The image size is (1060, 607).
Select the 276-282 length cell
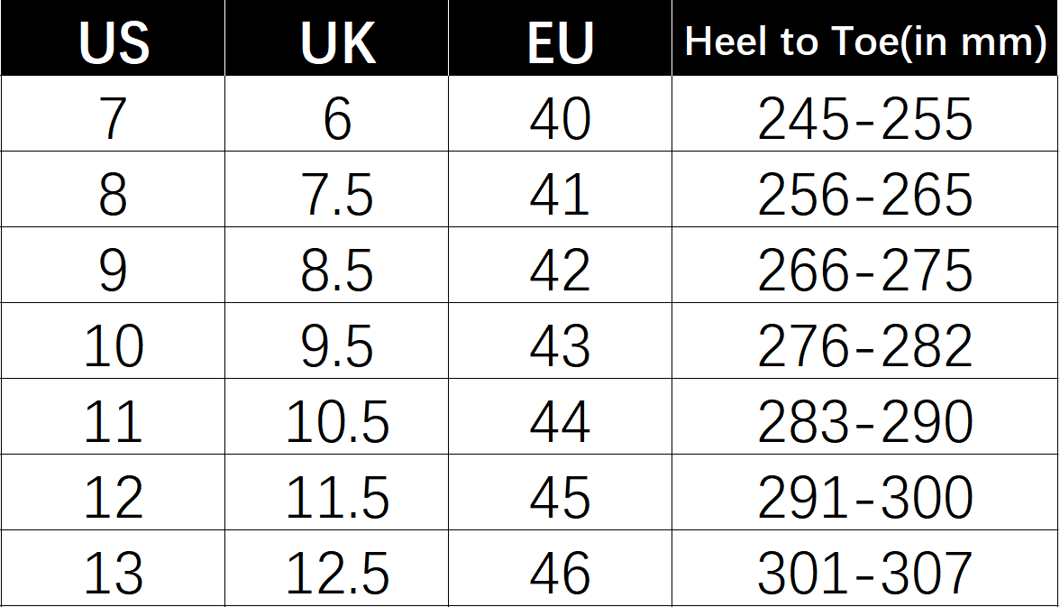click(864, 341)
